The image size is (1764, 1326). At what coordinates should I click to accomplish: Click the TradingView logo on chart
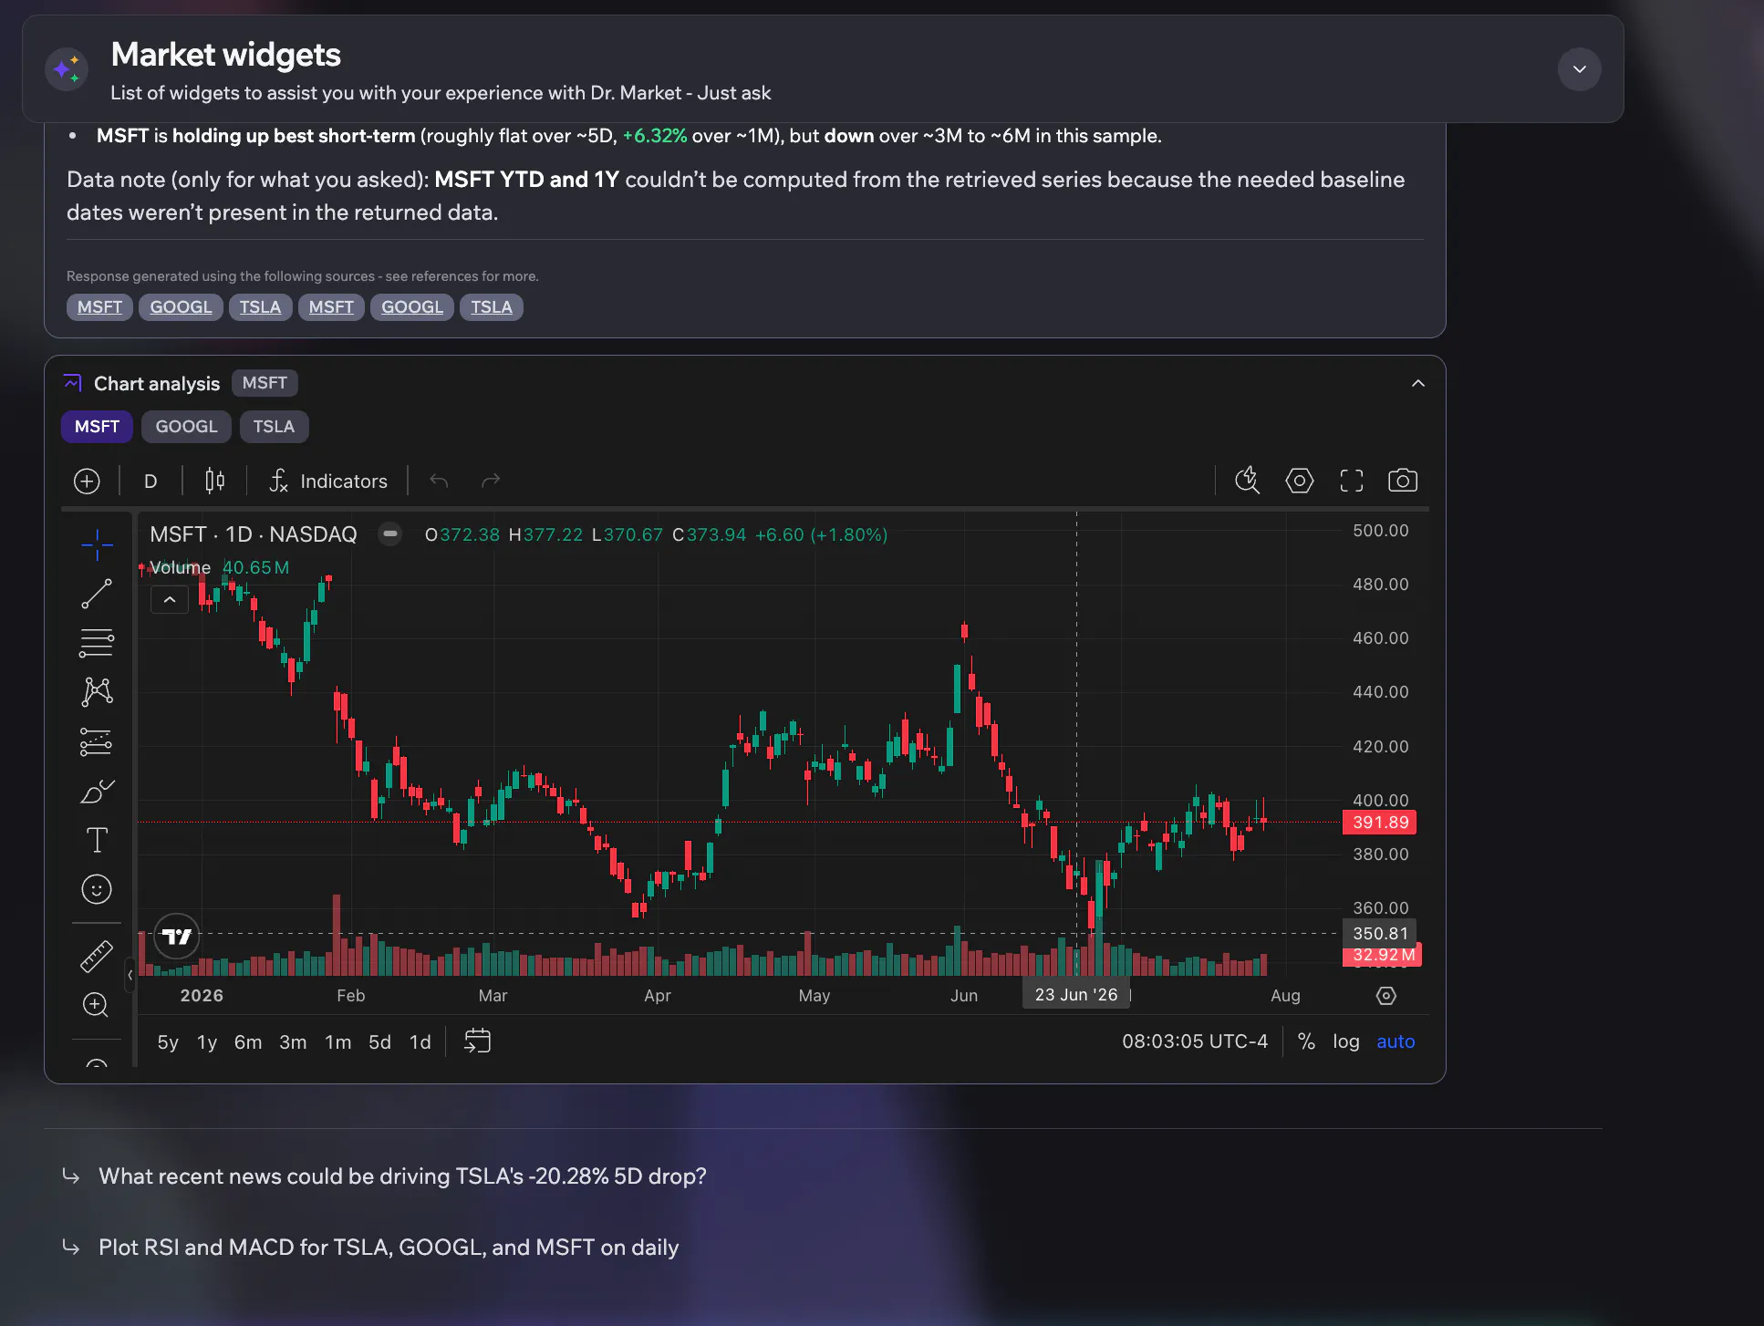click(176, 936)
